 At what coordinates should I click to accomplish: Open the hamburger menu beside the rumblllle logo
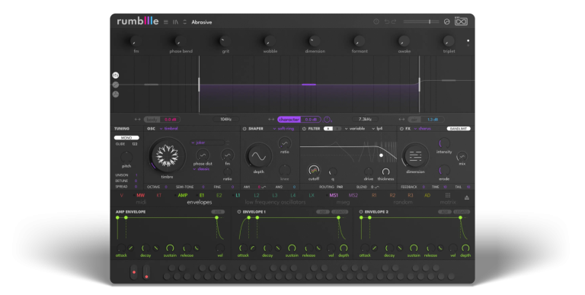click(166, 22)
